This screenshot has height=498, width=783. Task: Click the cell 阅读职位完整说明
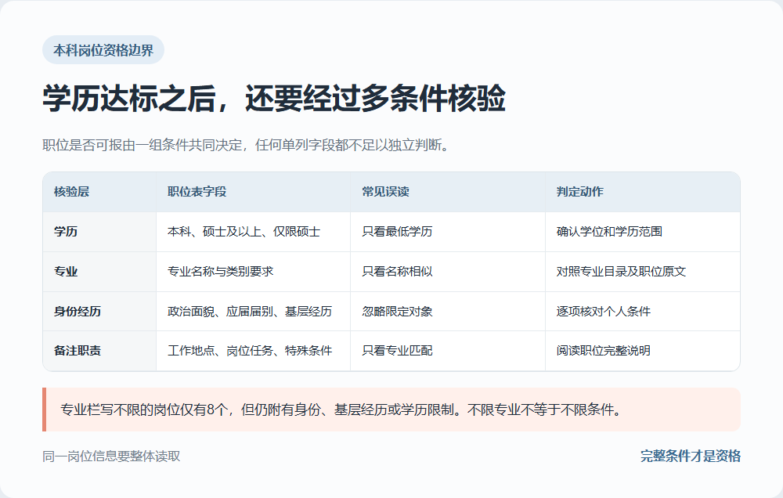click(643, 351)
